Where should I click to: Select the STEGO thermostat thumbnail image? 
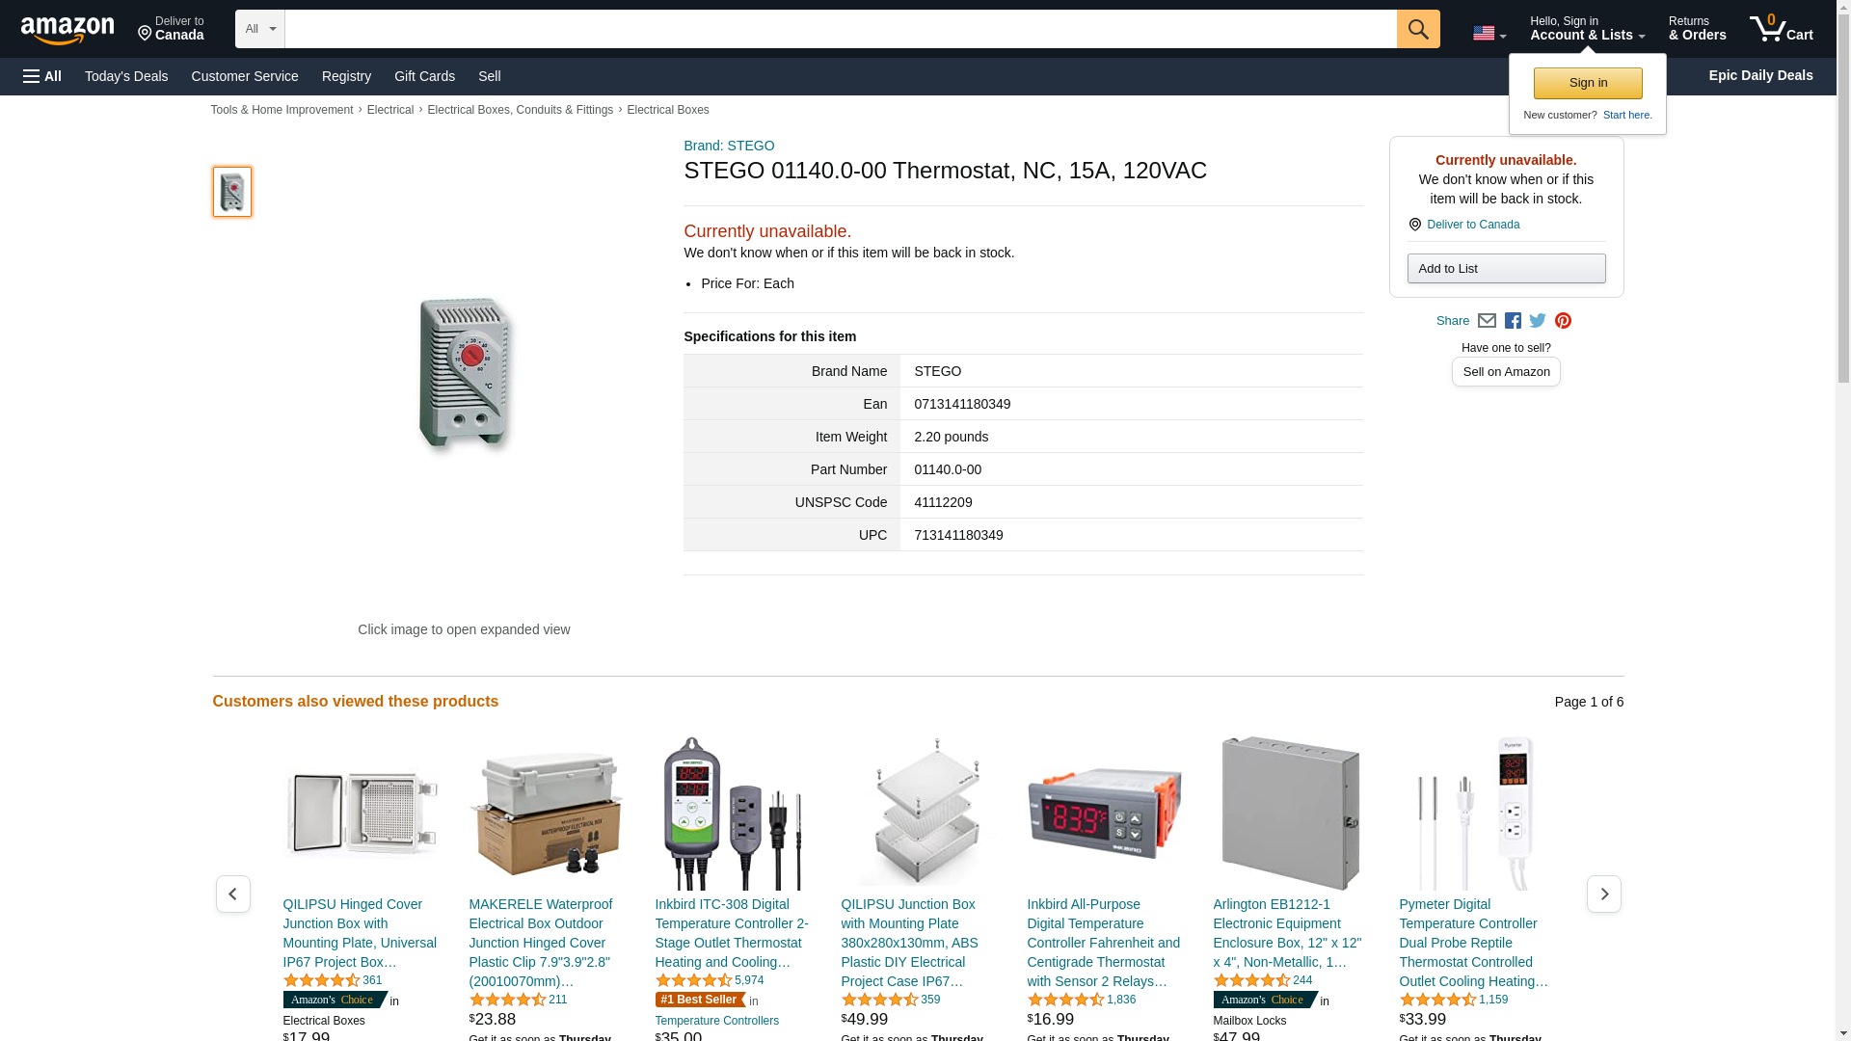coord(232,192)
